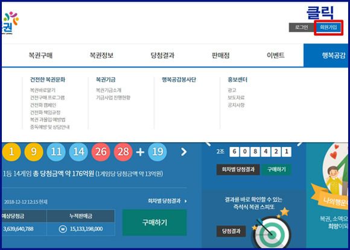
Task: Open the 이벤트 menu
Action: pyautogui.click(x=276, y=55)
